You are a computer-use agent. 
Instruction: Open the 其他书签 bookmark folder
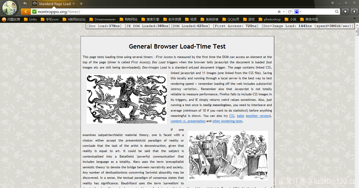[309, 19]
